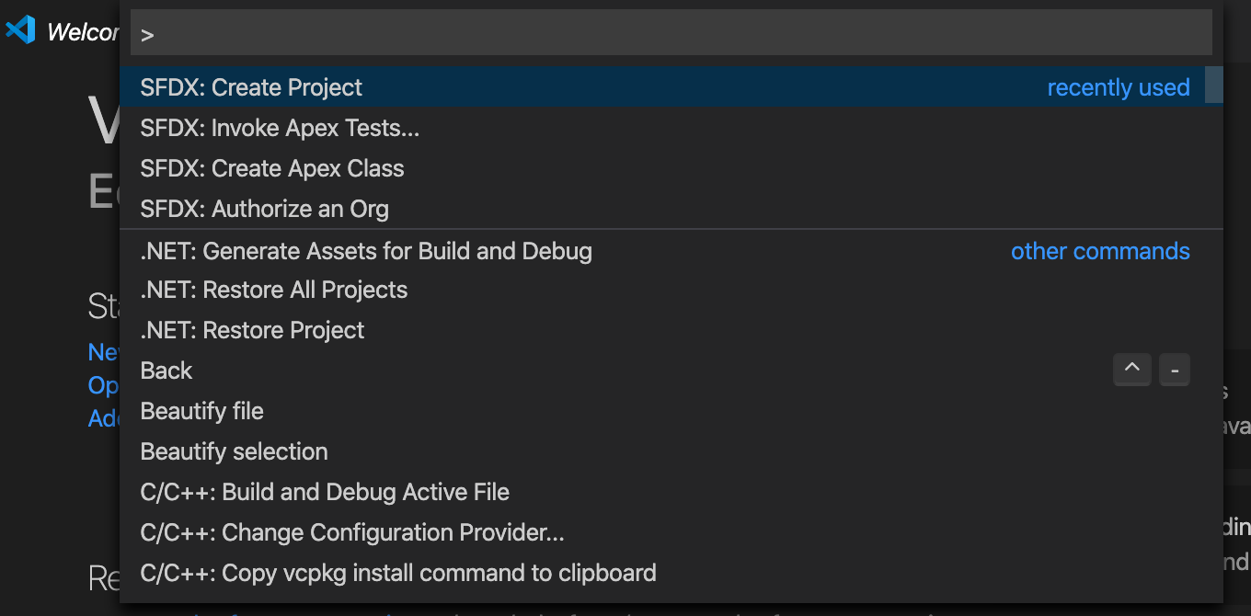Click the minus keybinding icon beside Back

pyautogui.click(x=1175, y=370)
